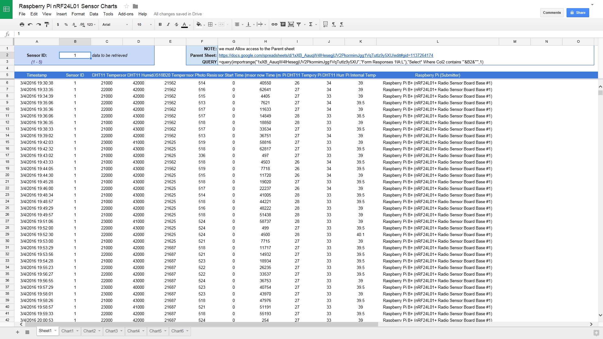The width and height of the screenshot is (603, 339).
Task: Star this spreadsheet
Action: point(127,6)
